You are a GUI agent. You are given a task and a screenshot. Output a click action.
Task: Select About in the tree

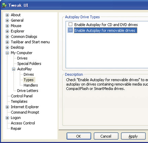pos(16,15)
